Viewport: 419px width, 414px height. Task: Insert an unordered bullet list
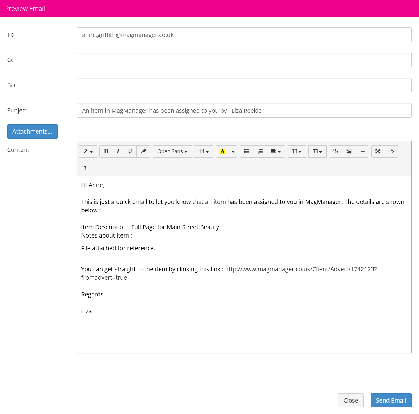pyautogui.click(x=247, y=151)
